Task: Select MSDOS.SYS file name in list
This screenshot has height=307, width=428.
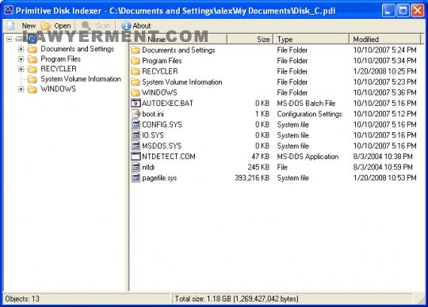Action: point(162,146)
